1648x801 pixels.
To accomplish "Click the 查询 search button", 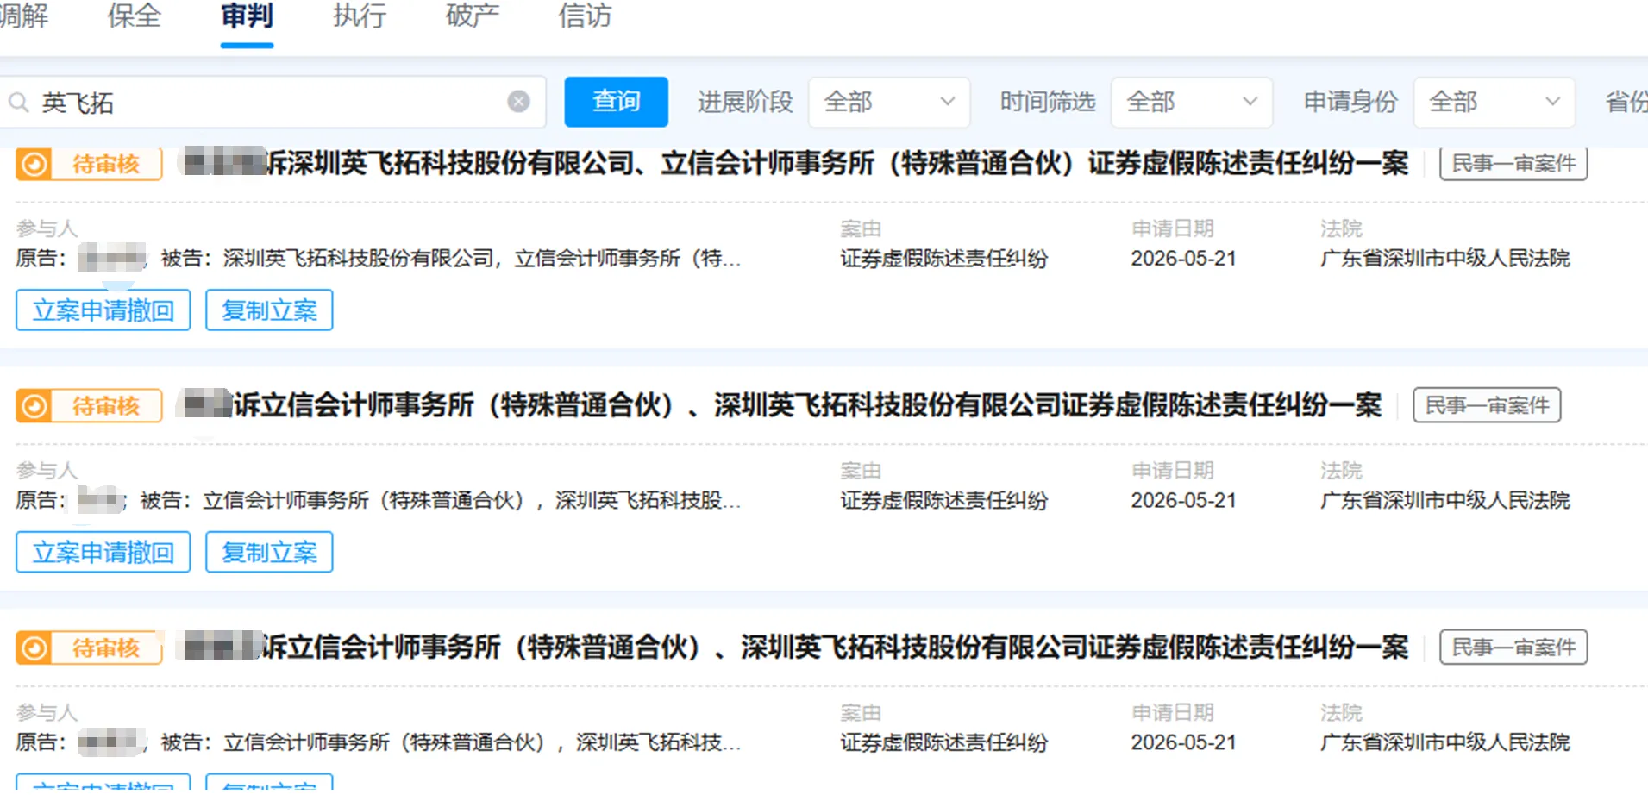I will click(x=616, y=102).
